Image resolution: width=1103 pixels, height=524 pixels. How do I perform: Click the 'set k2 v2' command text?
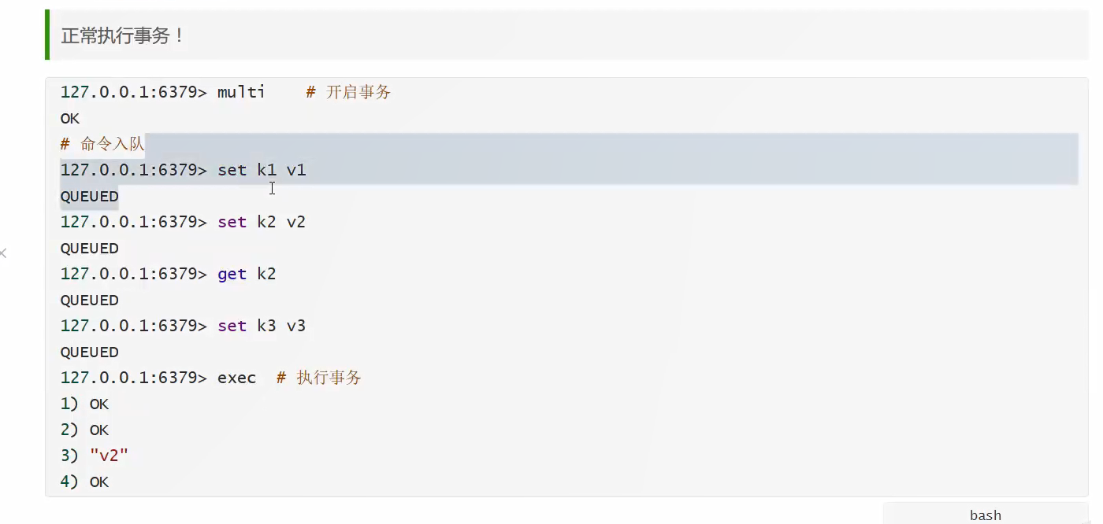coord(262,222)
